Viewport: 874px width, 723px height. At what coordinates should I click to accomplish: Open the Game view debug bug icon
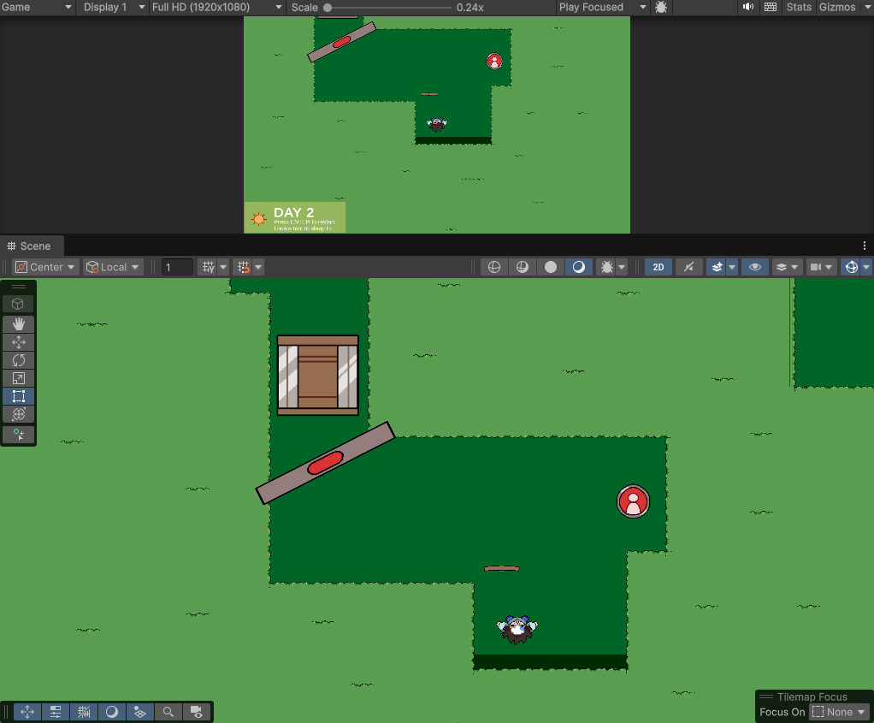[661, 7]
